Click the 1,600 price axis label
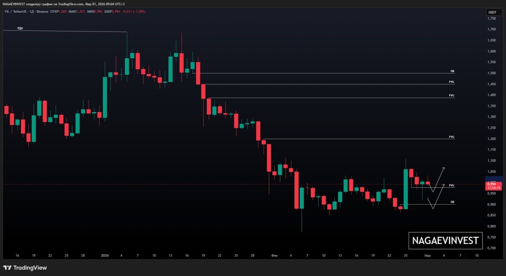 [x=492, y=51]
